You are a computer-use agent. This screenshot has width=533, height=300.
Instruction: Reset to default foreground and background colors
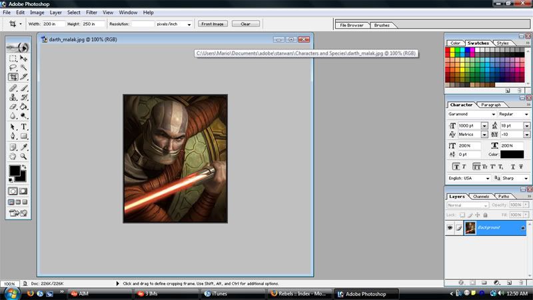tap(11, 179)
